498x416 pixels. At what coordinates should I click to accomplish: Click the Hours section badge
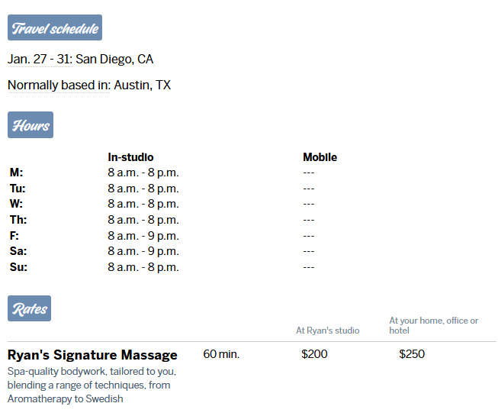pyautogui.click(x=31, y=125)
